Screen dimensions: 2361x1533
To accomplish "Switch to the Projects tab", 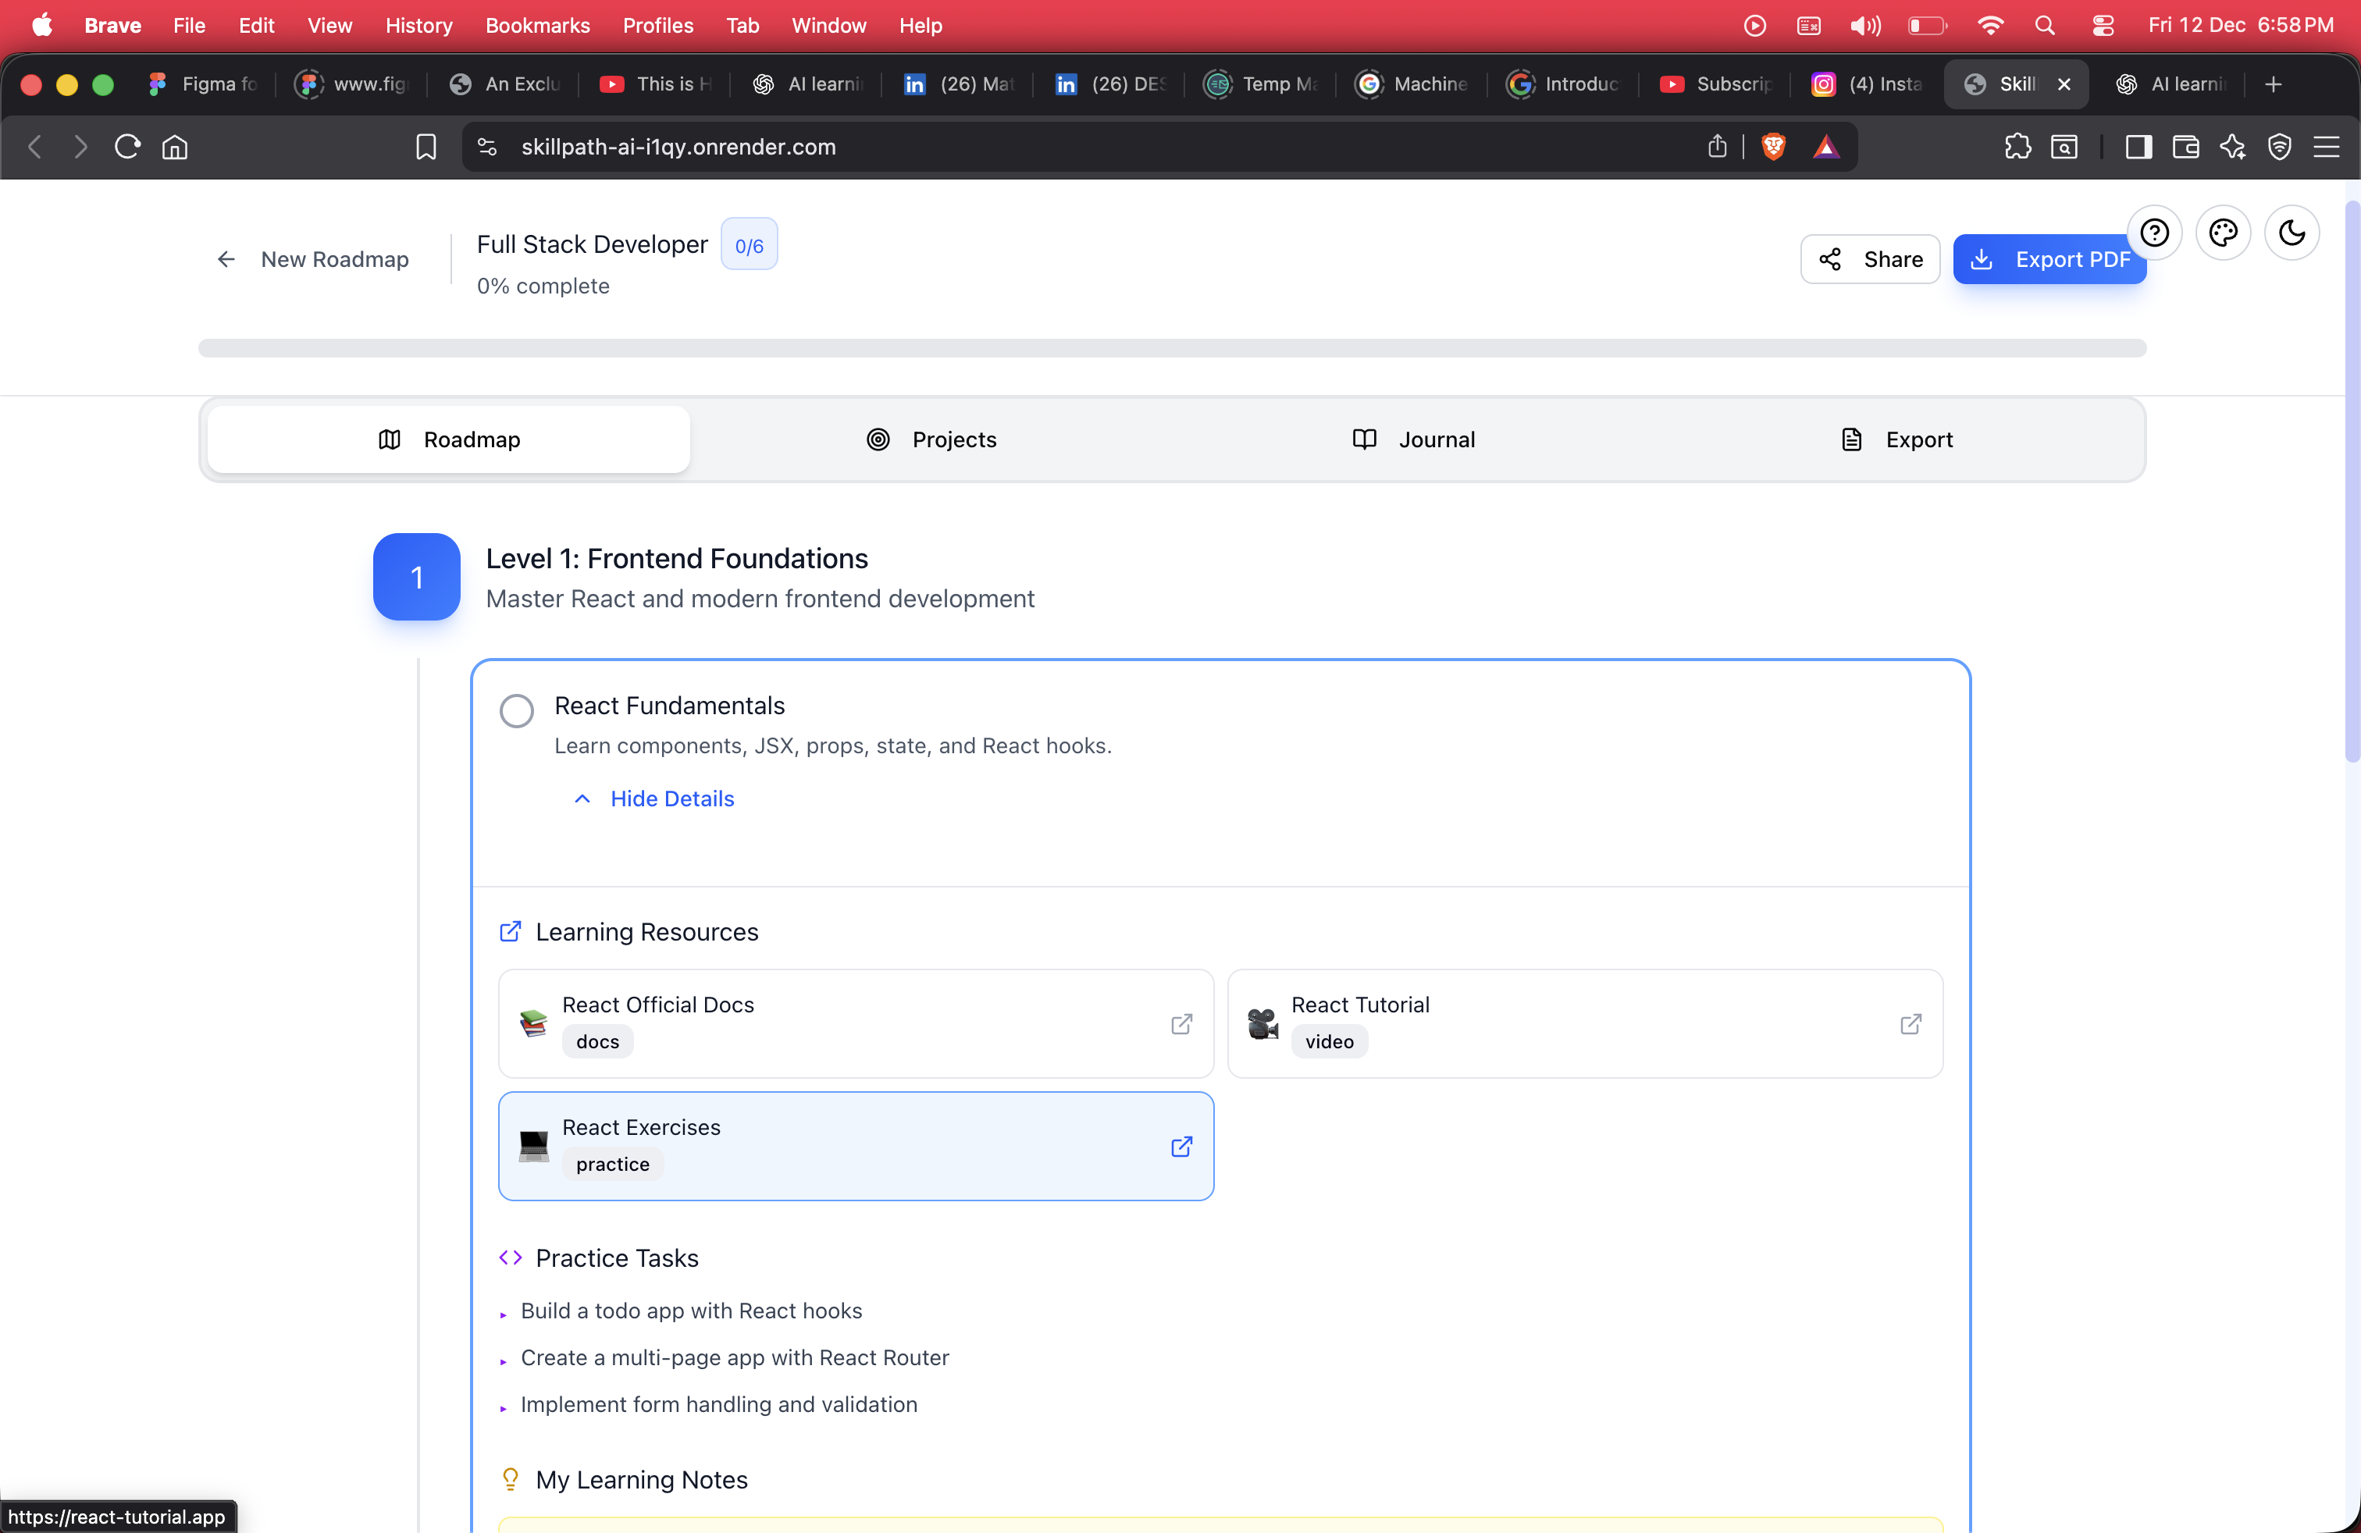I will coord(931,439).
